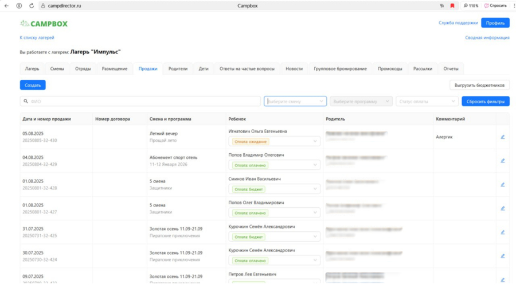Switch to the "Родители" tab
The image size is (516, 291).
(x=178, y=69)
